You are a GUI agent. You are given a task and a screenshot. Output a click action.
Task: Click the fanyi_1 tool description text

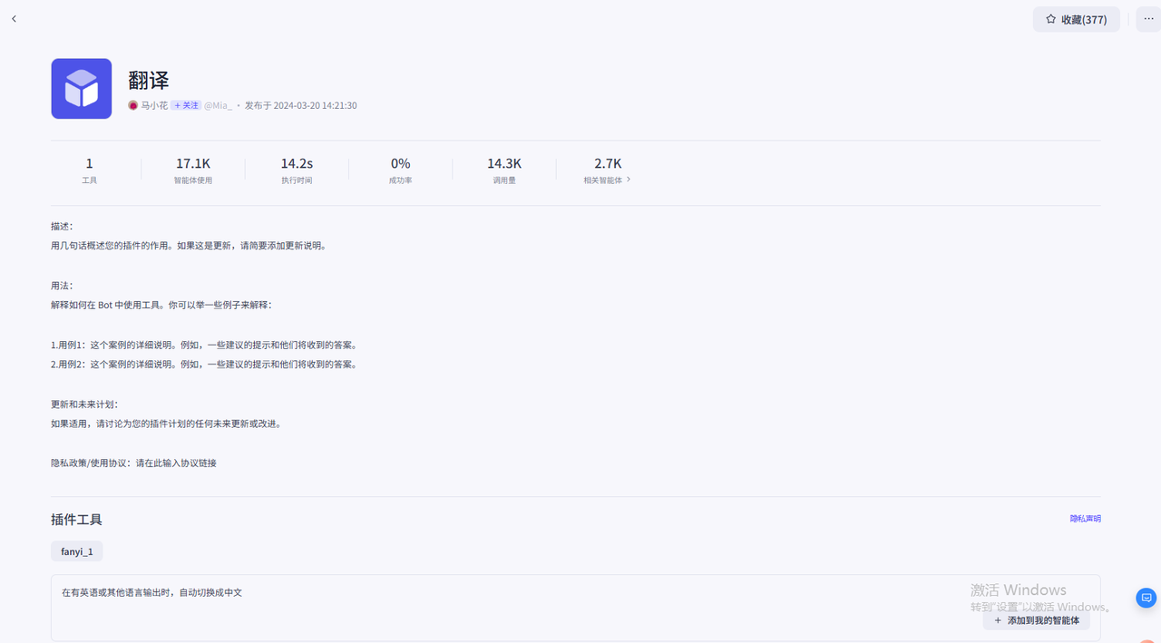[x=152, y=592]
